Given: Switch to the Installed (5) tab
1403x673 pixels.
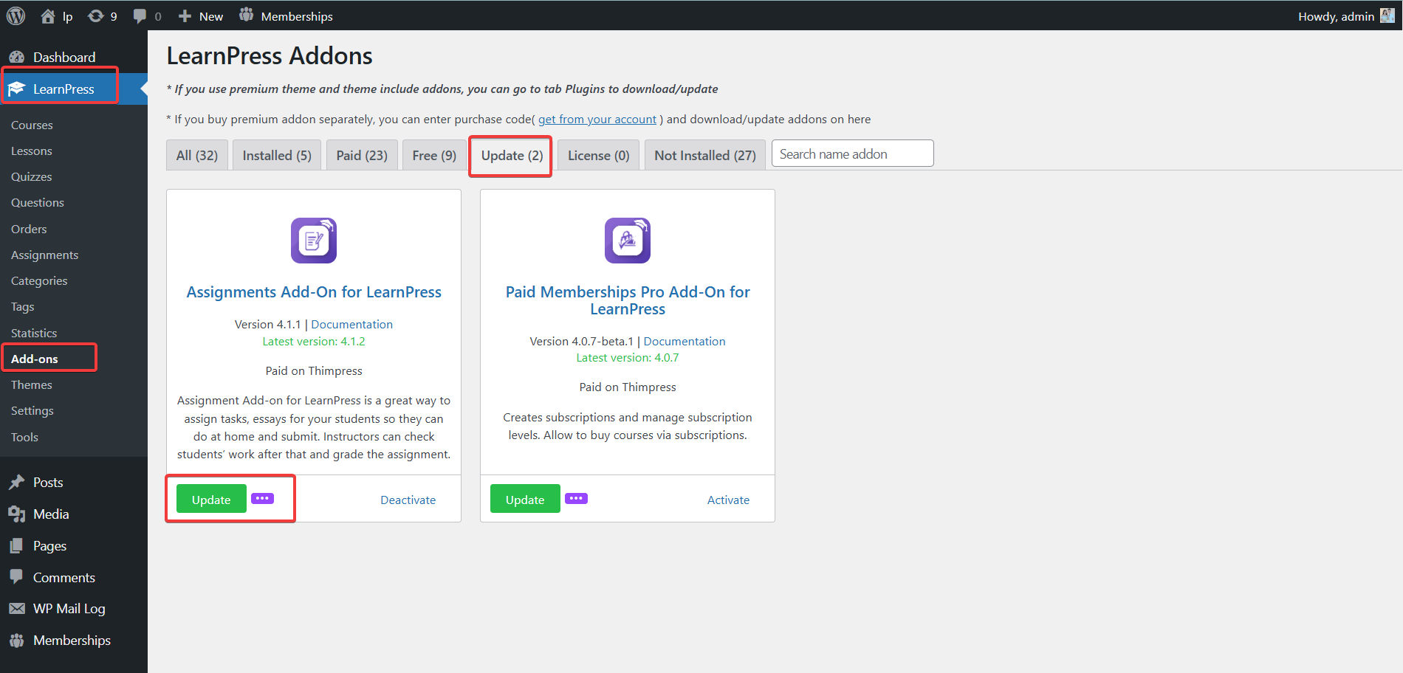Looking at the screenshot, I should 277,155.
